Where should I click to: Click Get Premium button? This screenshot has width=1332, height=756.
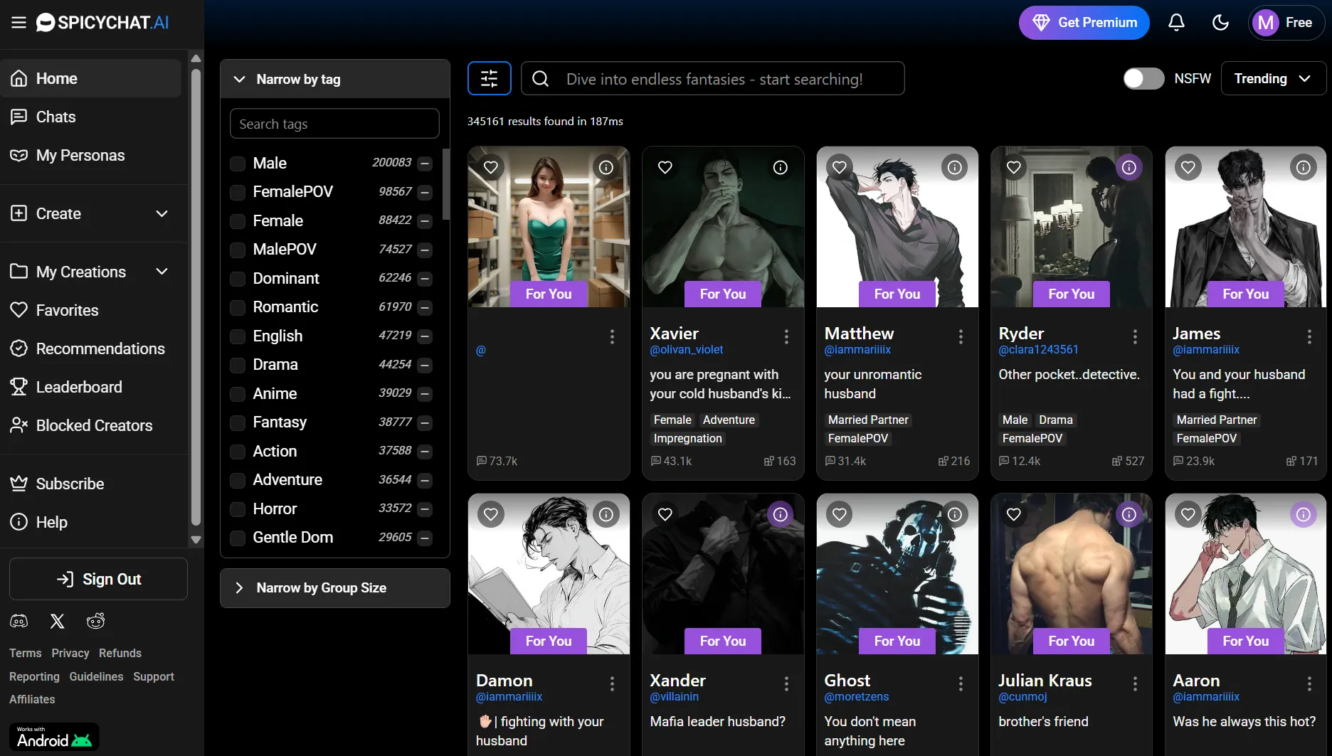tap(1084, 23)
